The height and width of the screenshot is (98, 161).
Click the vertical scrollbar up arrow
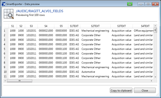[155, 26]
